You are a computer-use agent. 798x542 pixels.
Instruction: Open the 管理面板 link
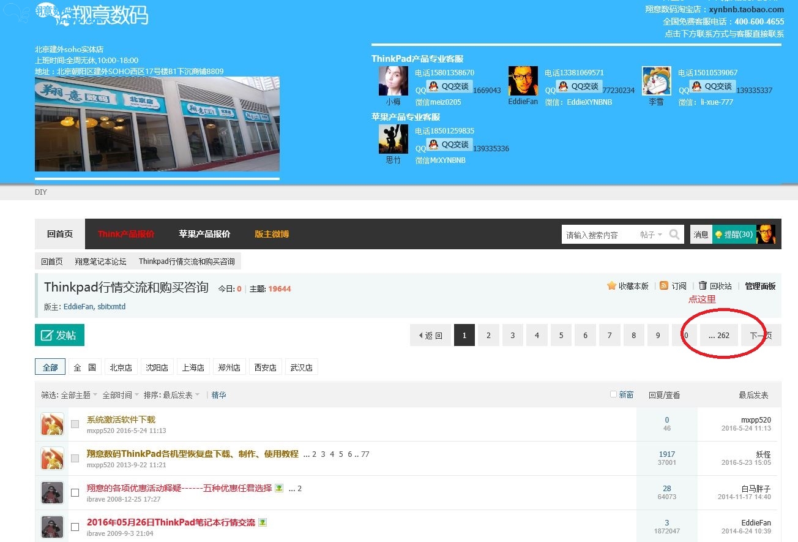(760, 286)
